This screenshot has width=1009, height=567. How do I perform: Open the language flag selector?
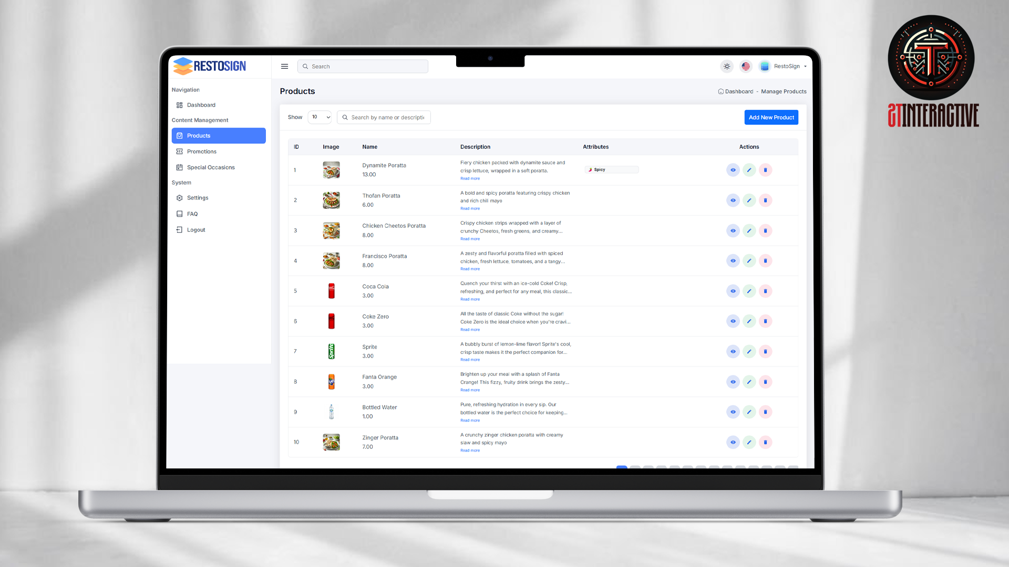coord(745,66)
